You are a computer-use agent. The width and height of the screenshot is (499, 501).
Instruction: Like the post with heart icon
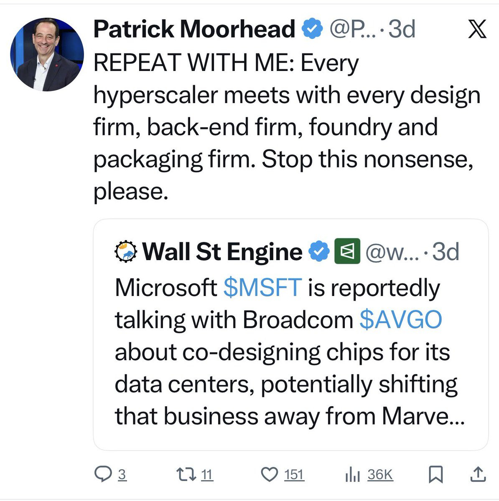pyautogui.click(x=270, y=474)
